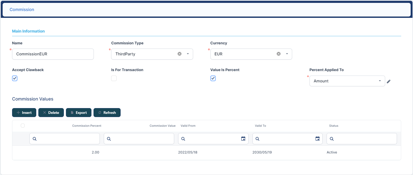The image size is (413, 175).
Task: Clear the EUR currency value with X icon
Action: (x=278, y=54)
